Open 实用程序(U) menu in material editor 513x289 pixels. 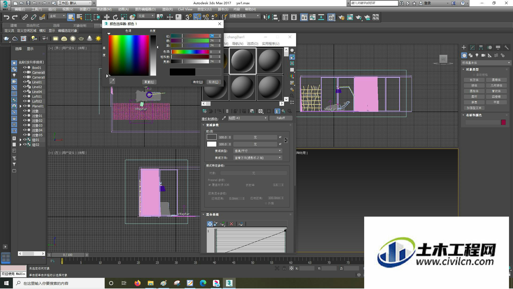270,44
